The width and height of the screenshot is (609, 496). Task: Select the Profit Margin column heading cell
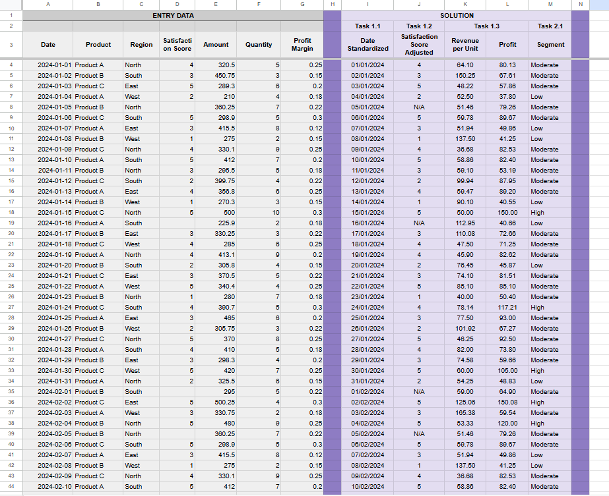tap(302, 45)
